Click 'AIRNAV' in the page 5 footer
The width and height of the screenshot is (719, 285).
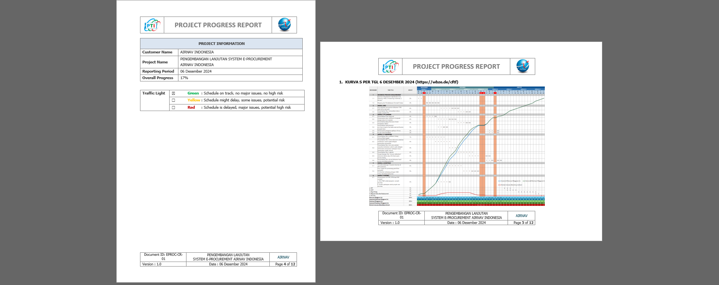pos(522,216)
